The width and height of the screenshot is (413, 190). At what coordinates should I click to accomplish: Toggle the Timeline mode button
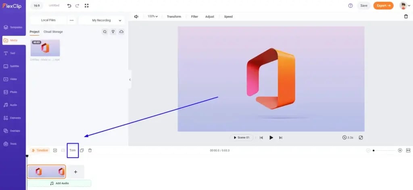[x=40, y=150]
